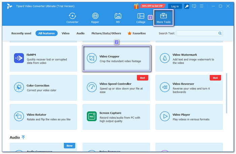Click the Video Reverser title

tap(183, 84)
